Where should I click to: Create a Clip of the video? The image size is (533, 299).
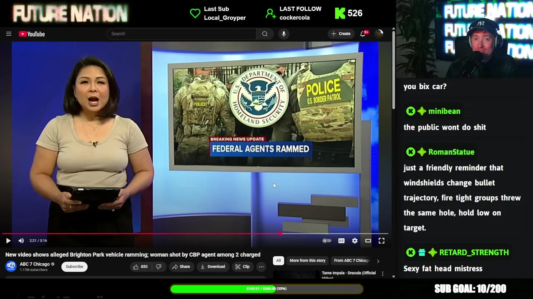[242, 267]
